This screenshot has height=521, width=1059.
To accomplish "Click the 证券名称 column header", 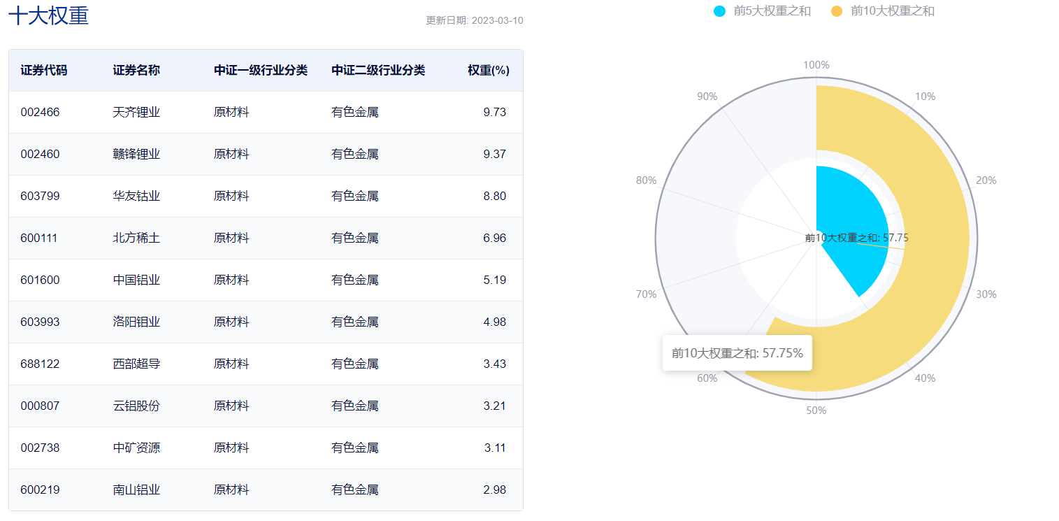I will pyautogui.click(x=136, y=71).
